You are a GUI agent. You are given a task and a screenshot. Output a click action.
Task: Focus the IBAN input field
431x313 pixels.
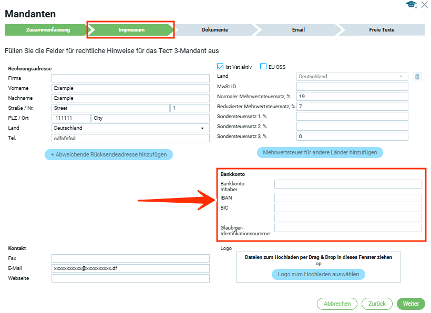click(348, 198)
